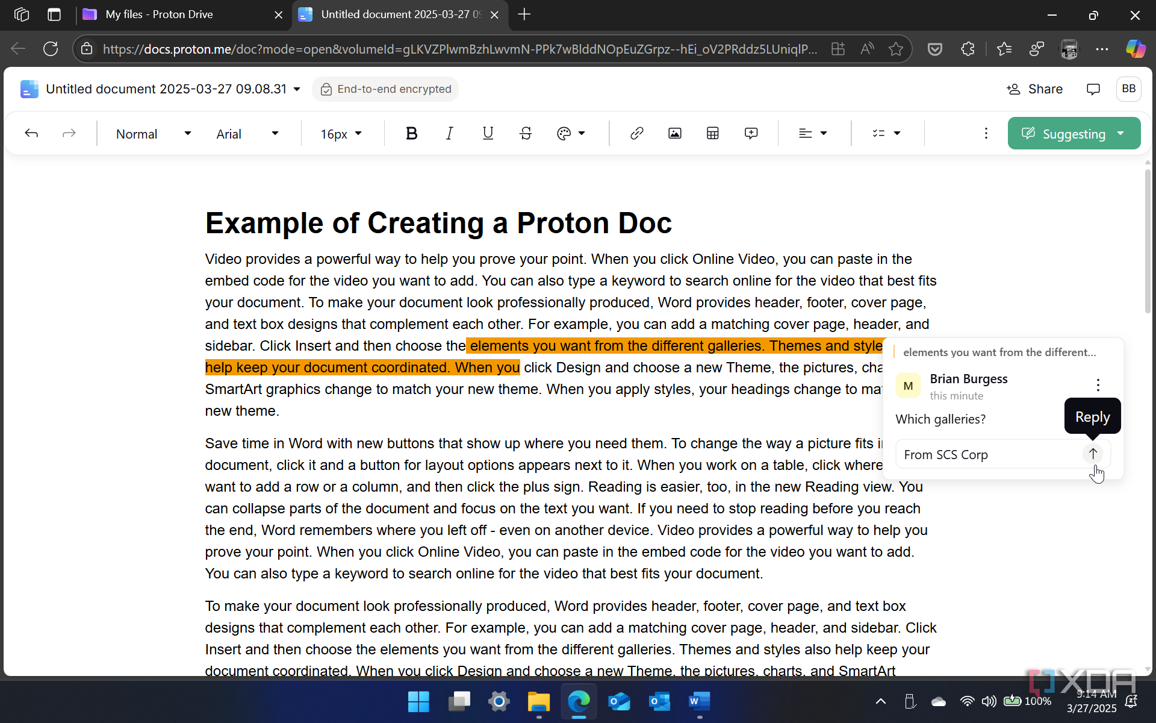Image resolution: width=1156 pixels, height=723 pixels.
Task: Open a new browser tab
Action: click(524, 14)
